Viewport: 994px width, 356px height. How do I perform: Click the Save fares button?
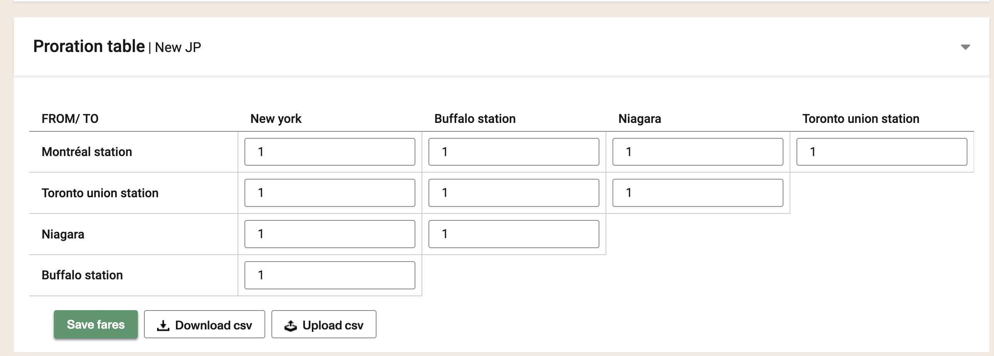(x=96, y=324)
